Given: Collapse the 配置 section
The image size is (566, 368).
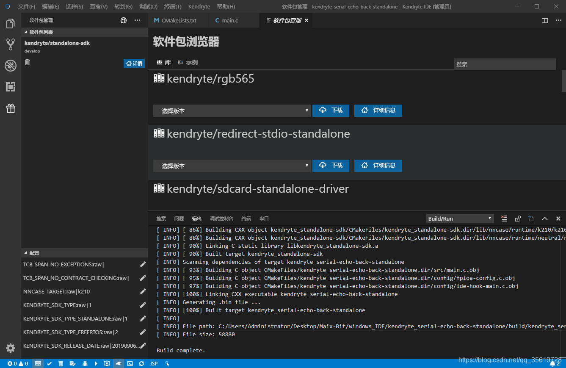Looking at the screenshot, I should click(85, 253).
